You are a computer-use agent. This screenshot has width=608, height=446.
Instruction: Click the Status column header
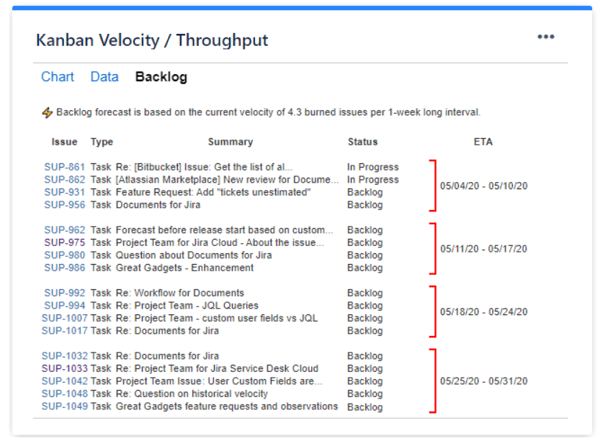[362, 142]
